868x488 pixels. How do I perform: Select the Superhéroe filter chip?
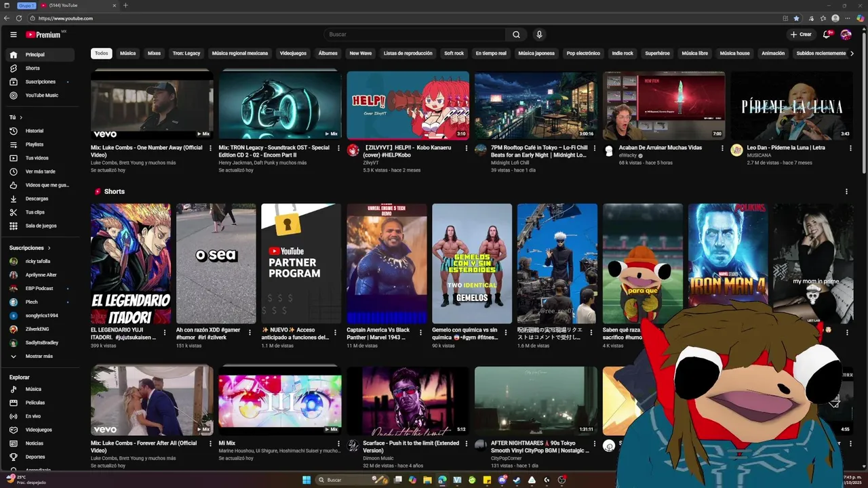(x=657, y=53)
